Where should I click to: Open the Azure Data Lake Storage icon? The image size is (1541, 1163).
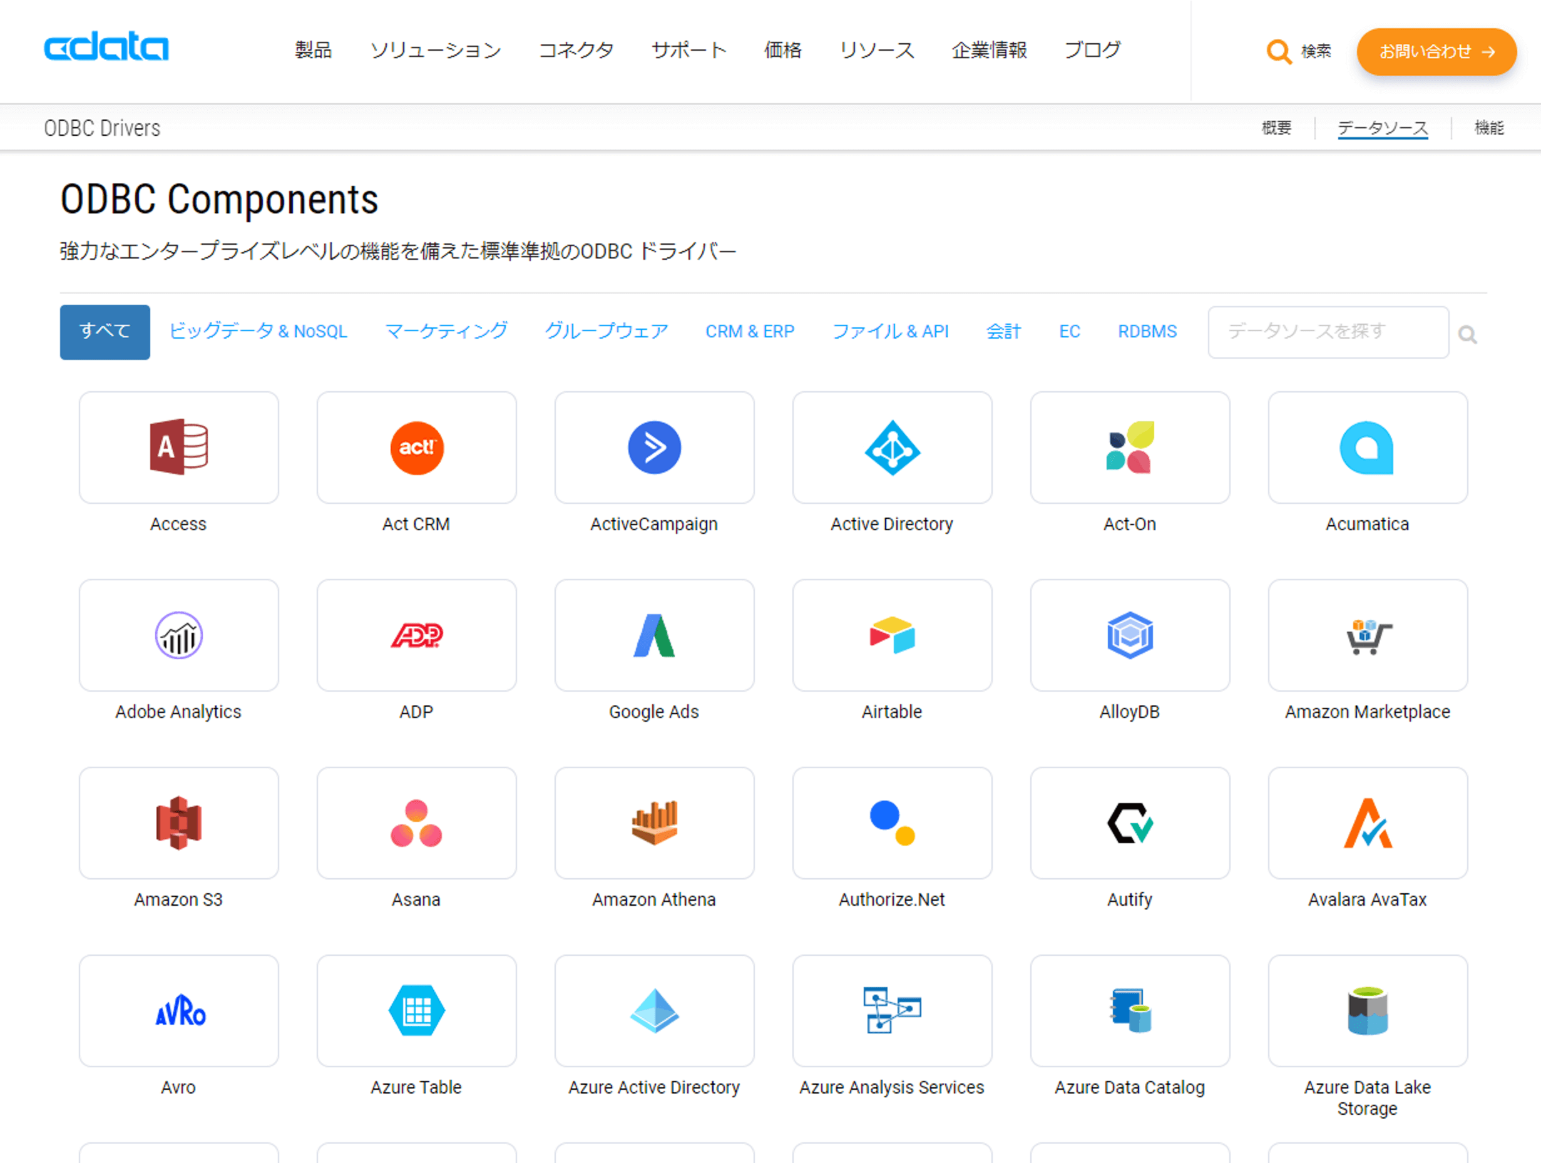[x=1367, y=1010]
